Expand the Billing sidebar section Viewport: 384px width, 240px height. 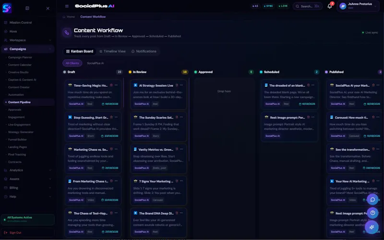pos(27,188)
